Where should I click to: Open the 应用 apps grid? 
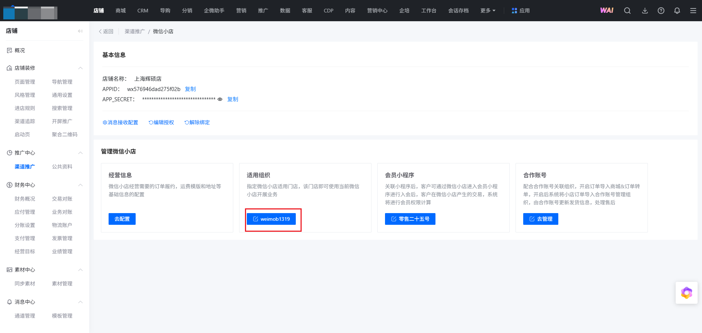[x=521, y=11]
